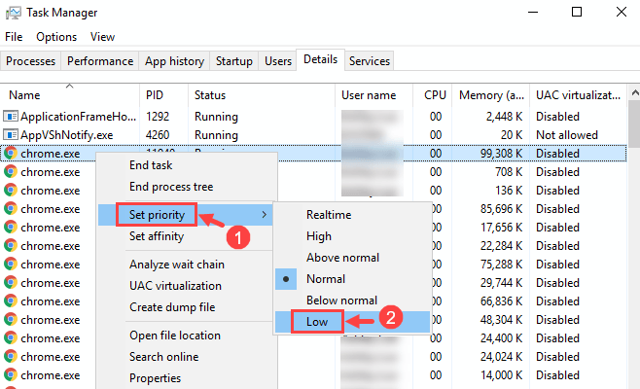Switch to the Startup tab
Image resolution: width=640 pixels, height=389 pixels.
click(233, 61)
